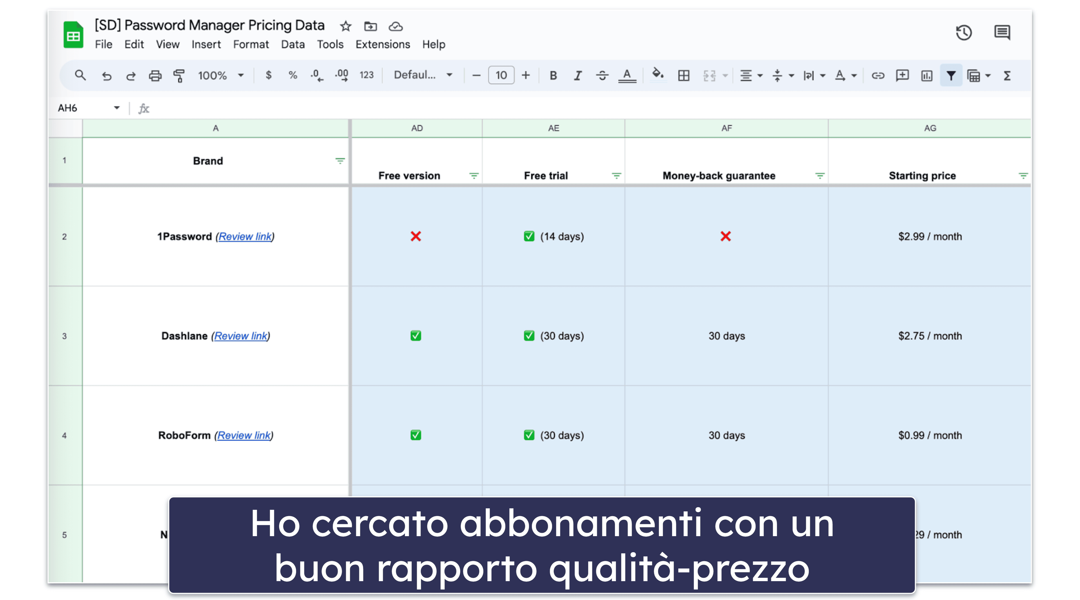Format as percent
The image size is (1080, 600).
pyautogui.click(x=293, y=75)
